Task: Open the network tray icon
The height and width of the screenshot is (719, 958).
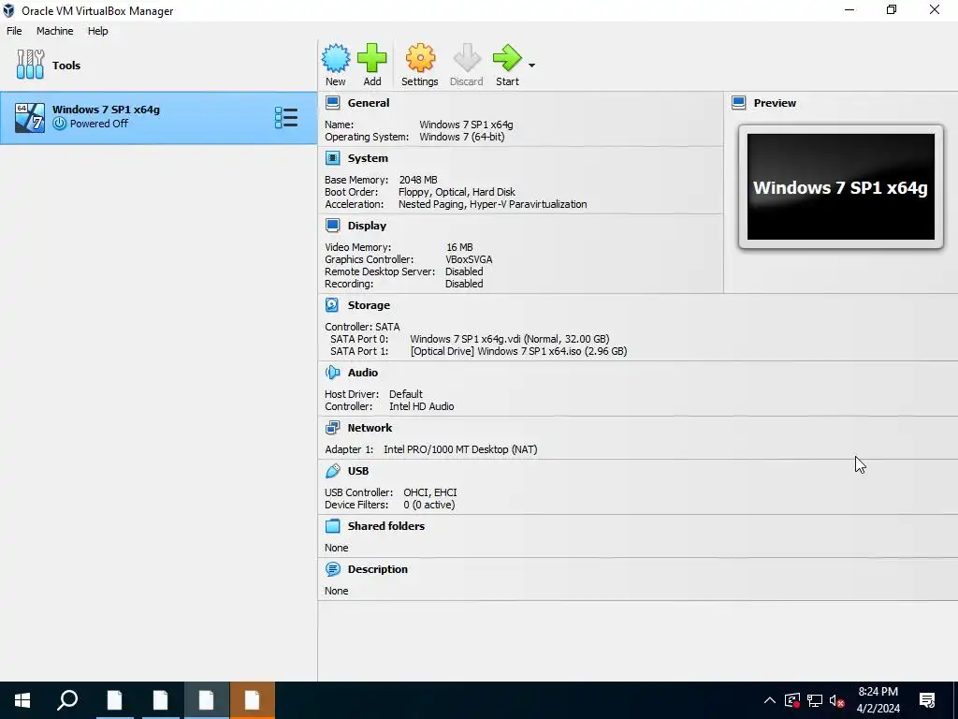Action: pyautogui.click(x=815, y=700)
